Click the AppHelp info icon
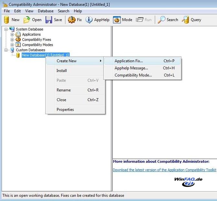The height and width of the screenshot is (201, 217). pyautogui.click(x=89, y=20)
